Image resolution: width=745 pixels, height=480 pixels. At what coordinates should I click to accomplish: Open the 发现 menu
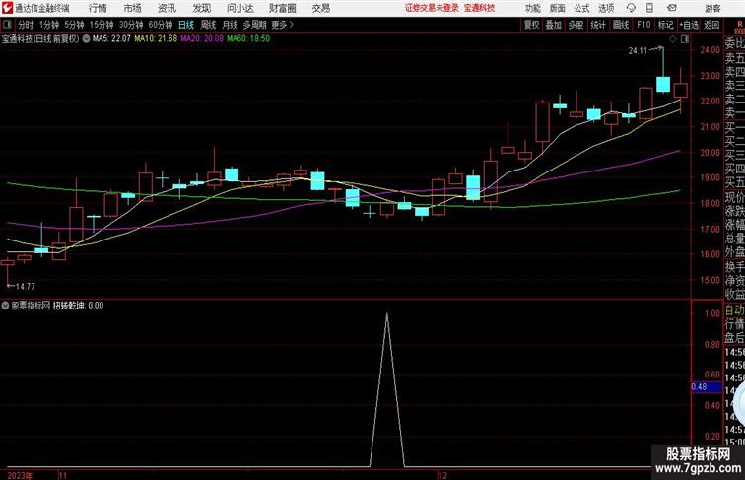tap(201, 8)
